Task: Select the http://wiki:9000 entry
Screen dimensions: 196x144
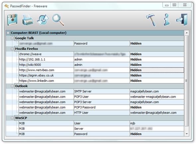Action: click(x=46, y=65)
